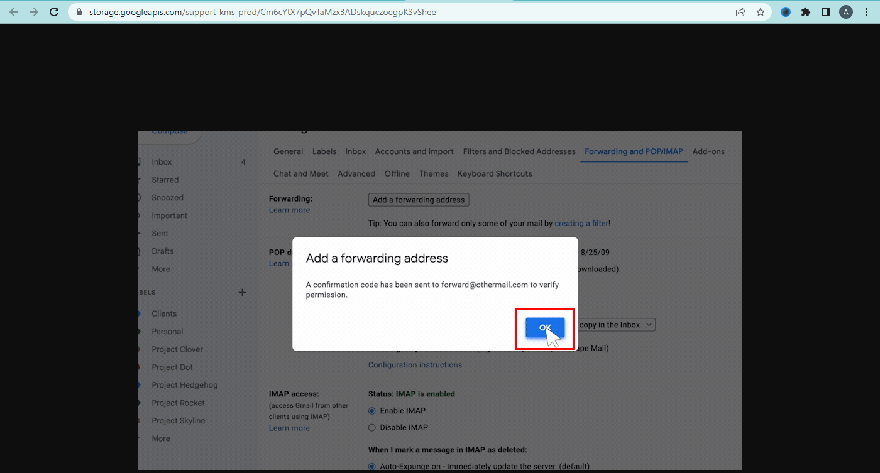
Task: Bookmark this page with the star icon
Action: [x=761, y=11]
